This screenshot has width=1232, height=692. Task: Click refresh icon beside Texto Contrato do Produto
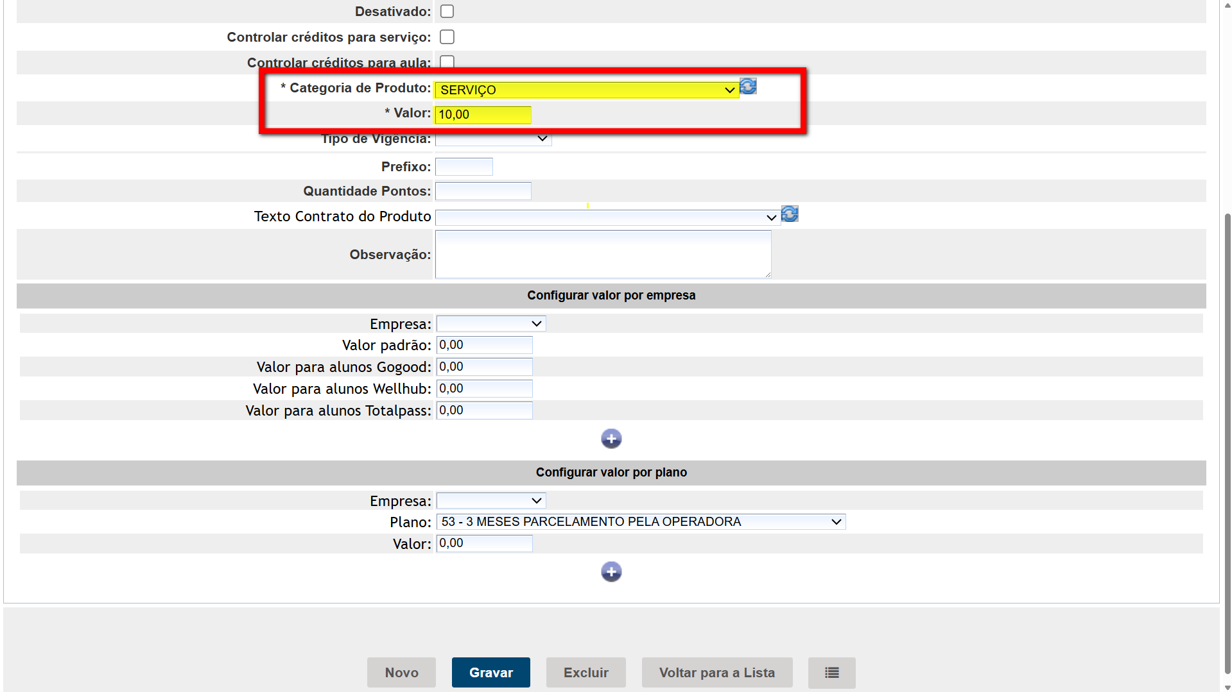click(x=790, y=214)
